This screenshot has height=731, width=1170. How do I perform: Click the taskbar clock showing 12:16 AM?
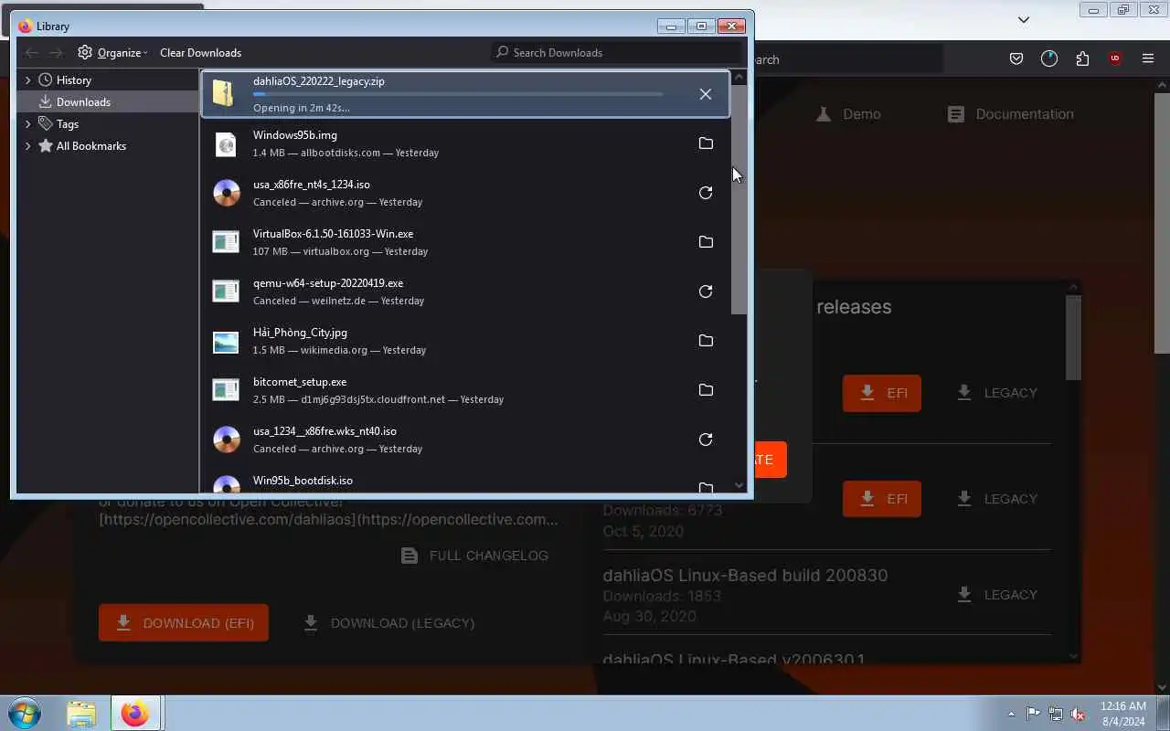tap(1123, 714)
